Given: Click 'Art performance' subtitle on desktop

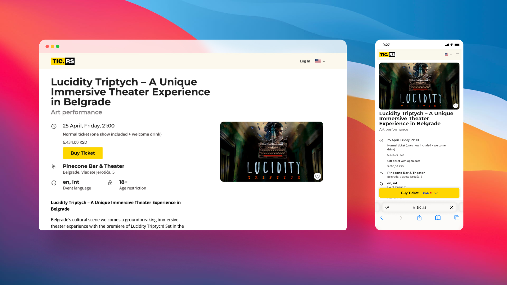Looking at the screenshot, I should (x=77, y=112).
